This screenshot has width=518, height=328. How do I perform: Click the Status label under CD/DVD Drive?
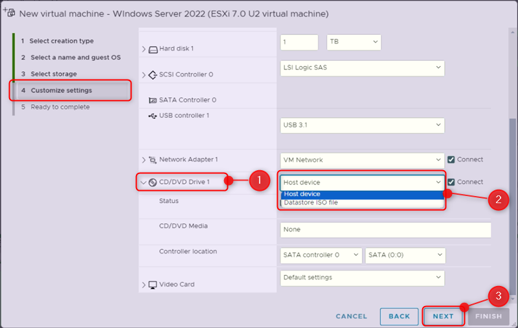click(169, 201)
